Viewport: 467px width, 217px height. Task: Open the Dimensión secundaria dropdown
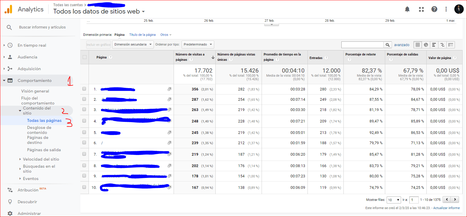click(133, 45)
